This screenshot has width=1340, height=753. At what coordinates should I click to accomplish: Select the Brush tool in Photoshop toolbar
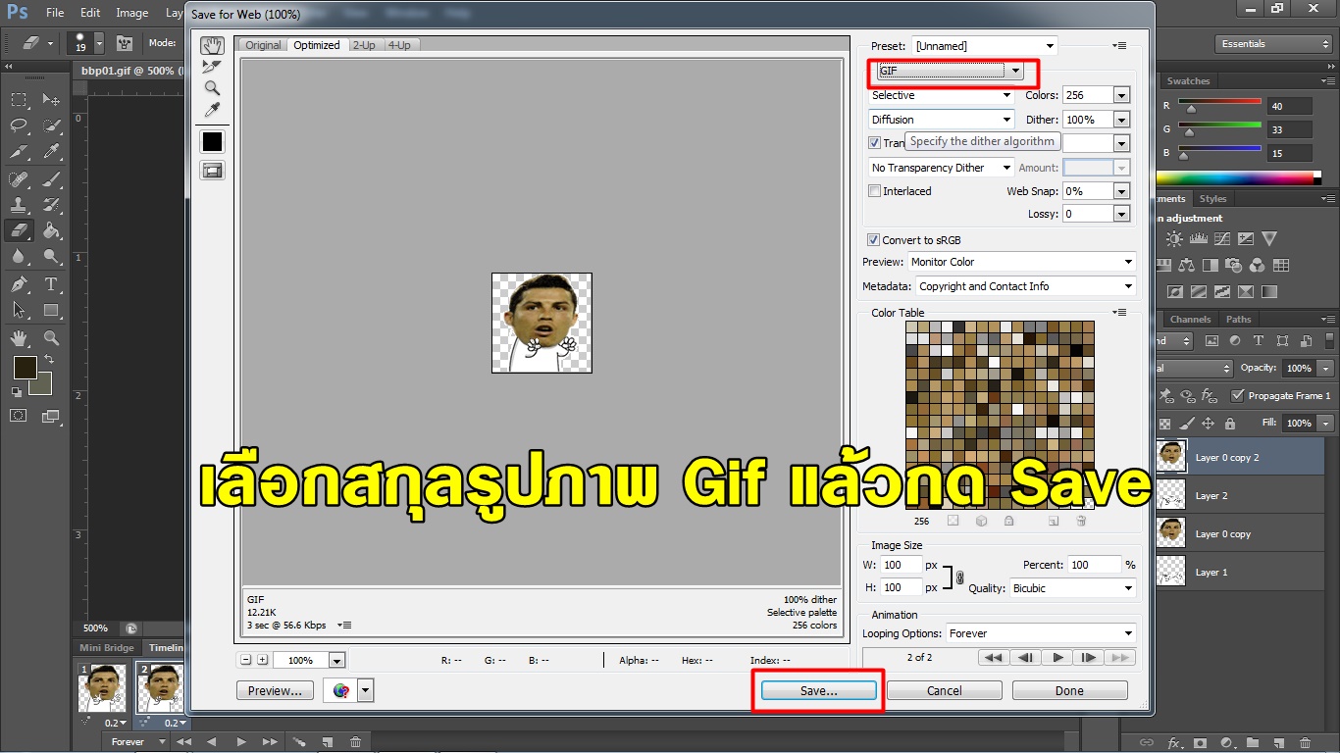[51, 179]
